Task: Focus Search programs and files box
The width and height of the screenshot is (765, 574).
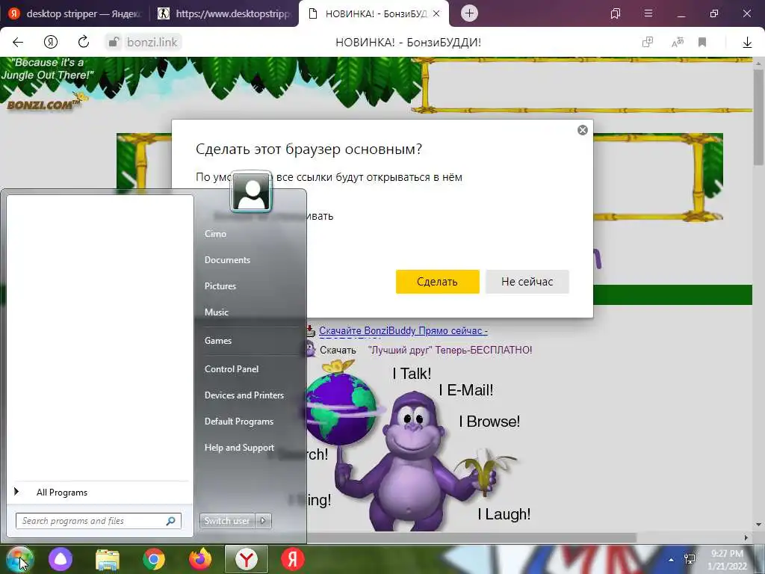Action: click(99, 521)
